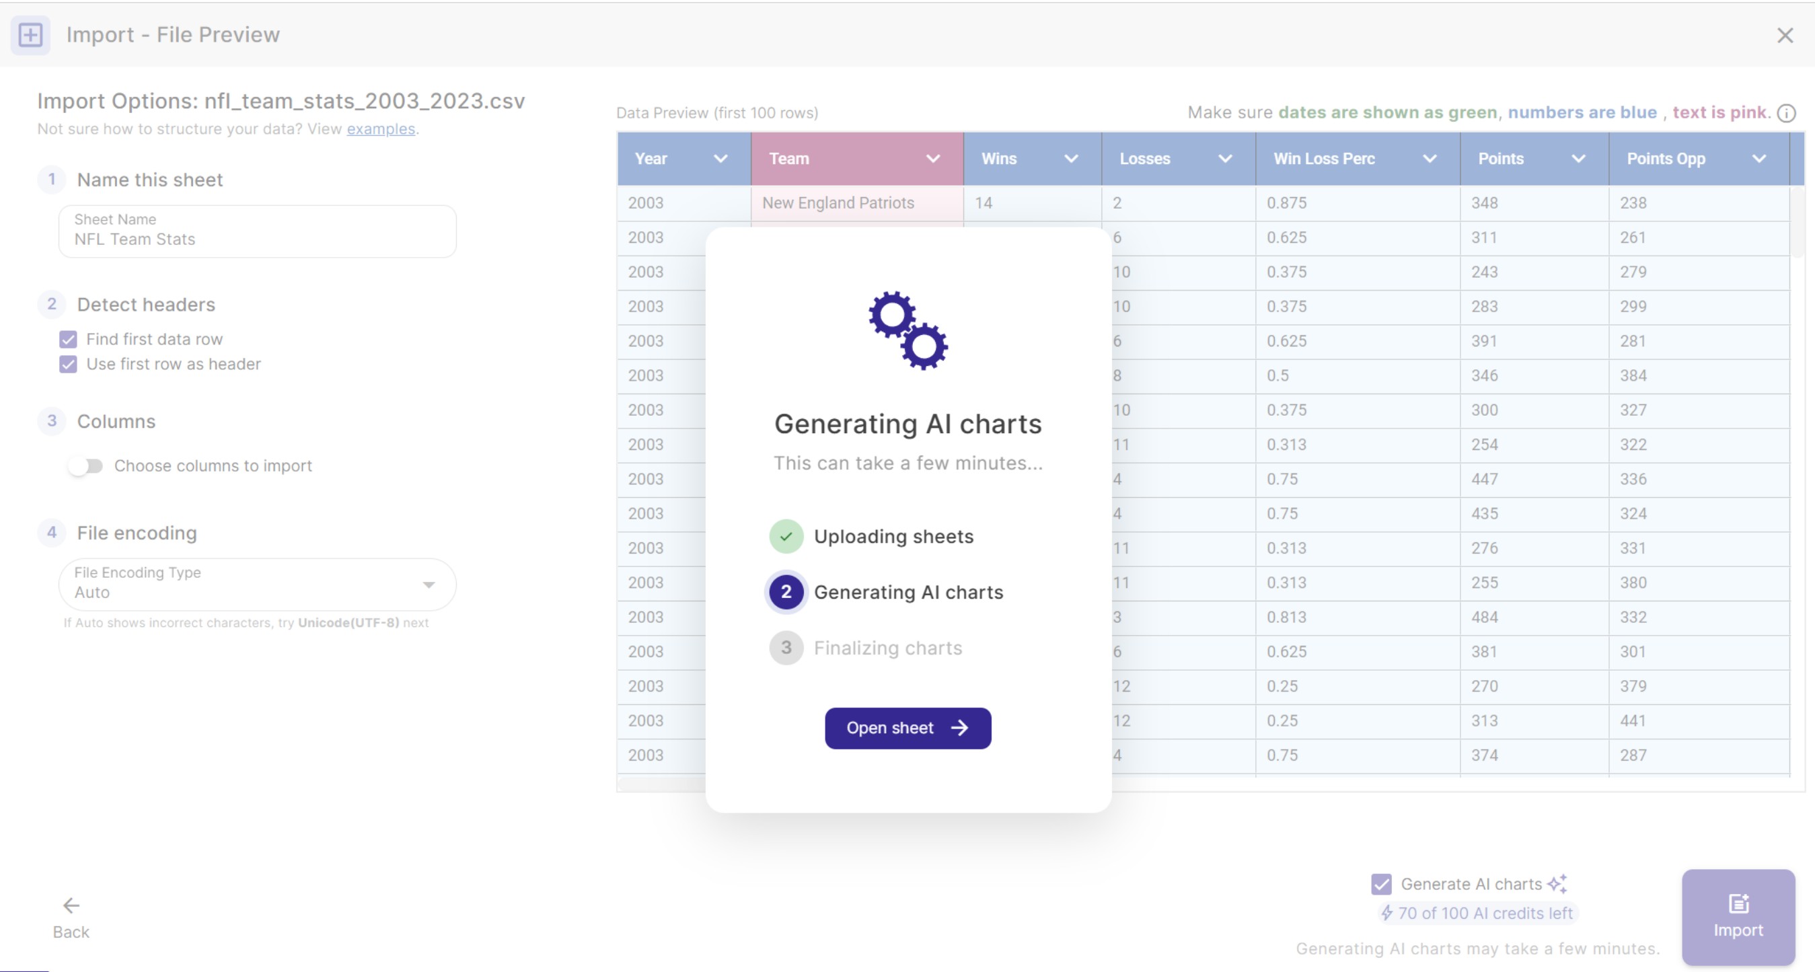
Task: Close the Import File Preview dialog
Action: (x=1785, y=35)
